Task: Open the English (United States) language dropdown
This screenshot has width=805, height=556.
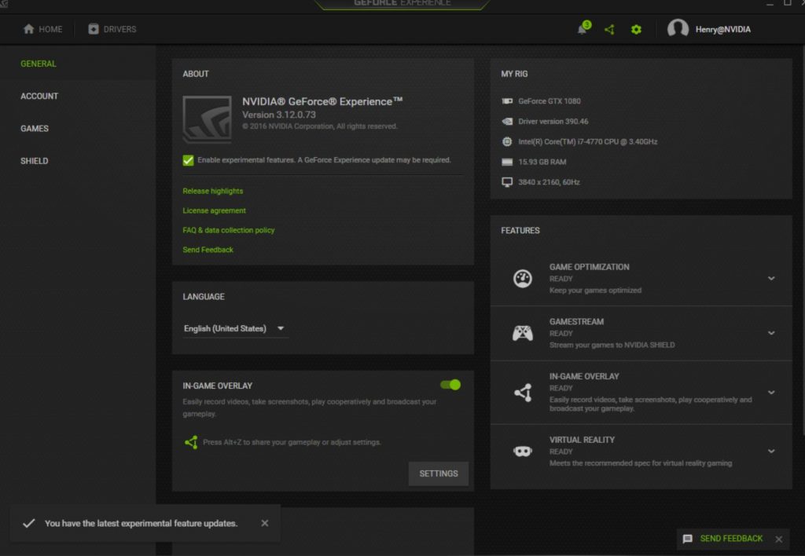Action: (234, 328)
